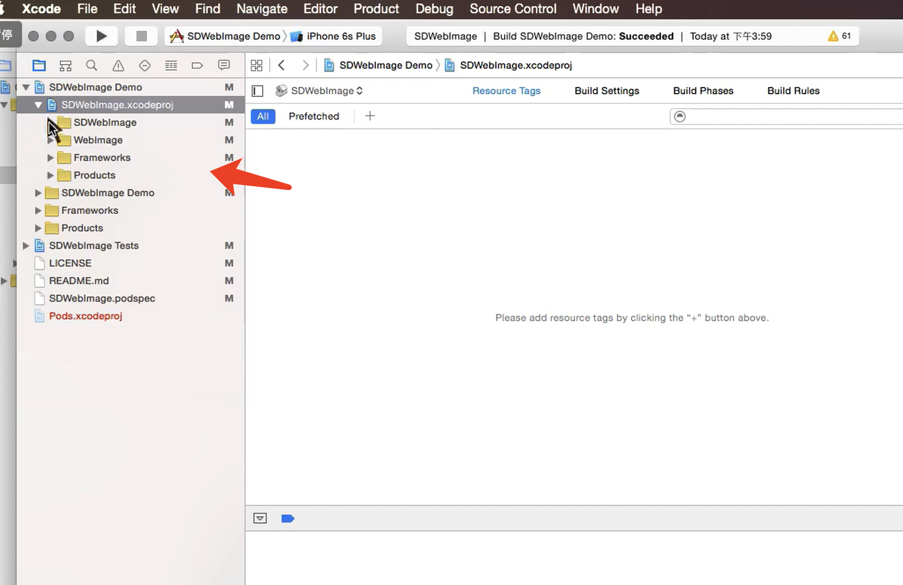Open the Symbol navigator hierarchy icon
This screenshot has height=585, width=903.
[x=65, y=66]
